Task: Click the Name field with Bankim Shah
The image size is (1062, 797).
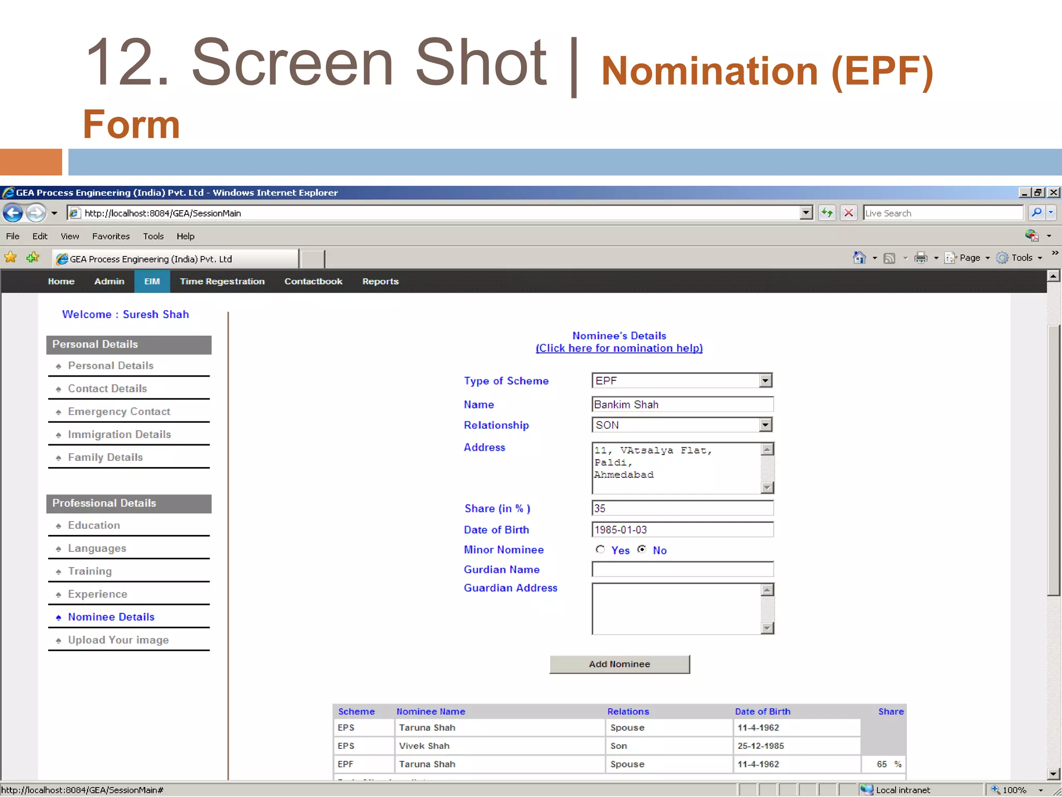Action: (682, 404)
